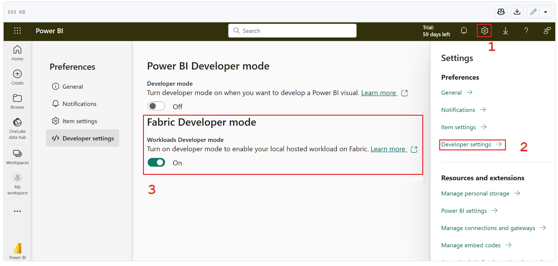This screenshot has width=558, height=266.
Task: Open the notifications bell in header
Action: 464,31
